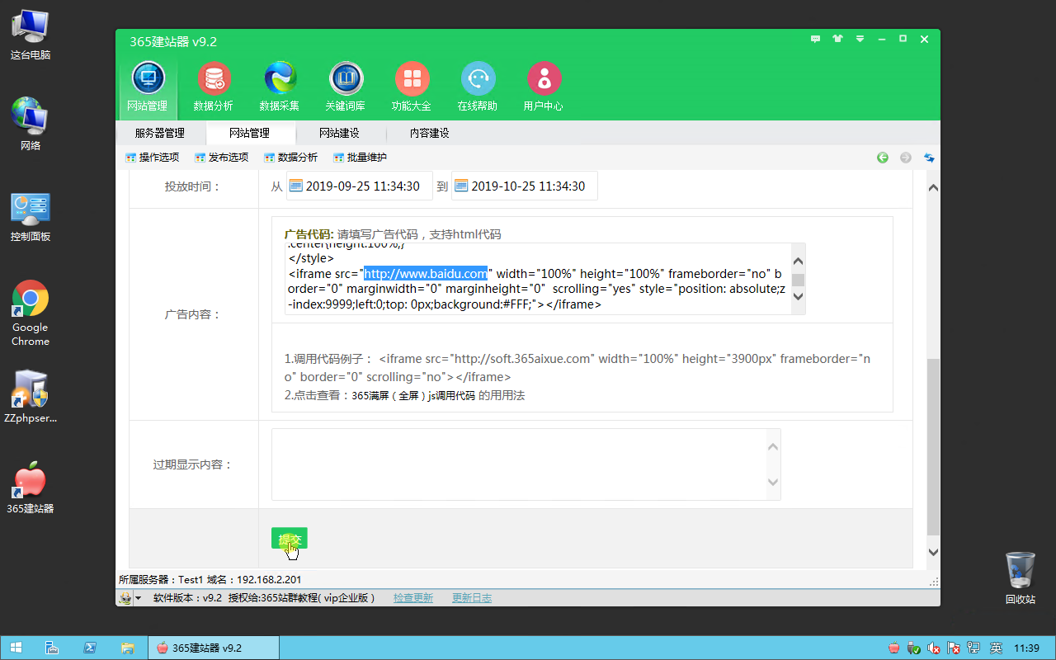
Task: Click the ad code box scroll down arrow
Action: [x=798, y=296]
